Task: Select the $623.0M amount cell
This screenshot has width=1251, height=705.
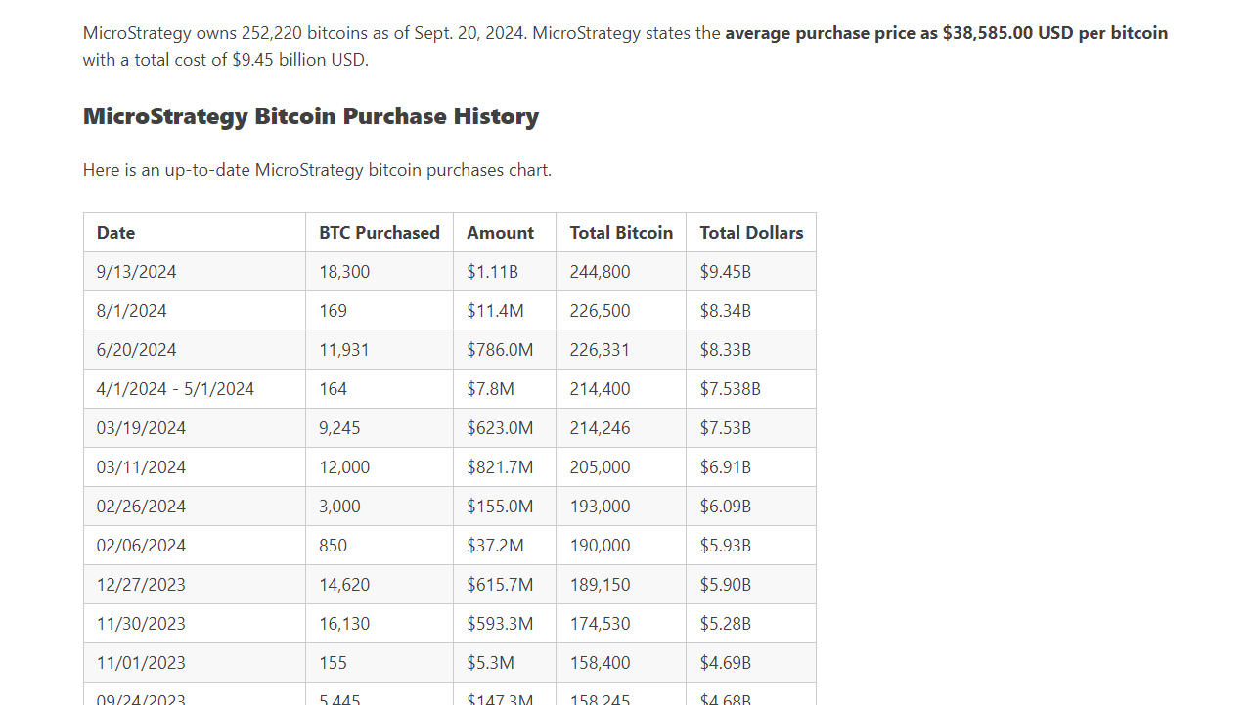Action: coord(505,428)
